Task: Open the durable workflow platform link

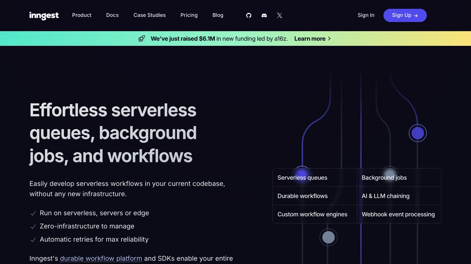Action: pos(101,258)
